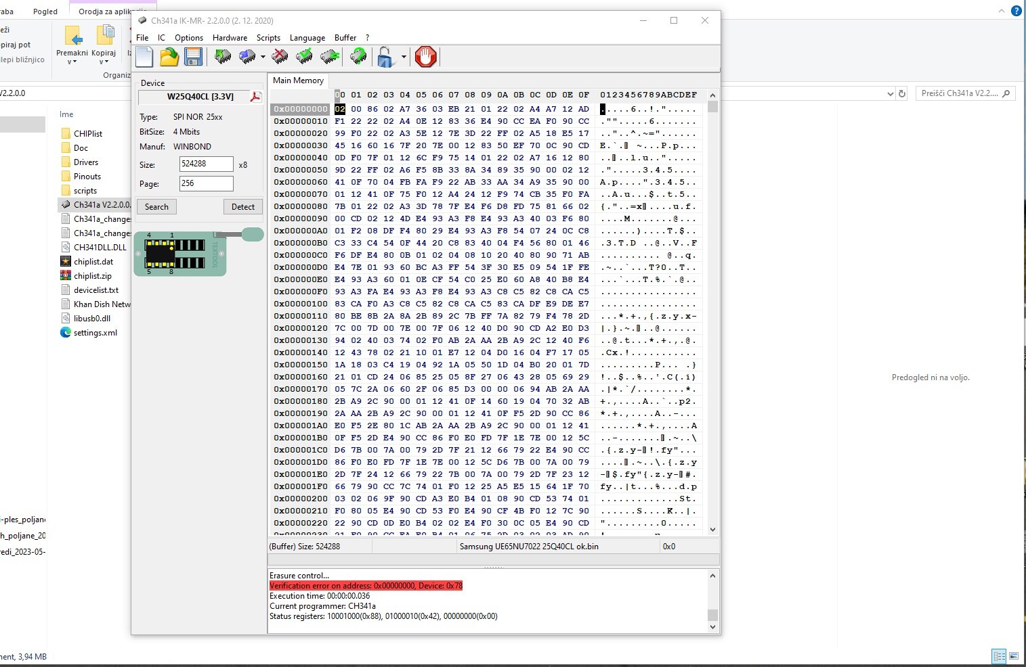
Task: Erase the chip with the red X icon
Action: (280, 57)
